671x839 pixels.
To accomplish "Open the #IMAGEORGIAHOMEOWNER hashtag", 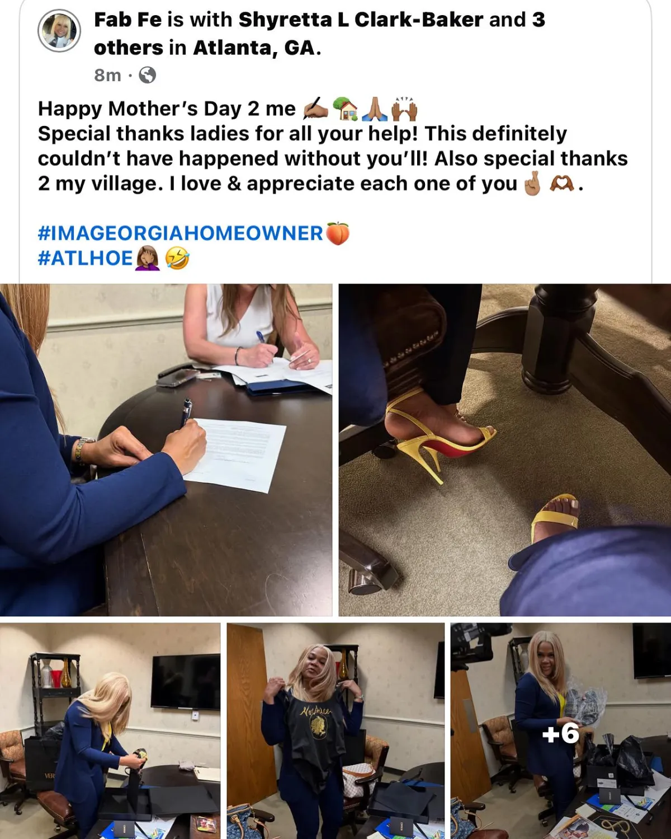I will 181,233.
